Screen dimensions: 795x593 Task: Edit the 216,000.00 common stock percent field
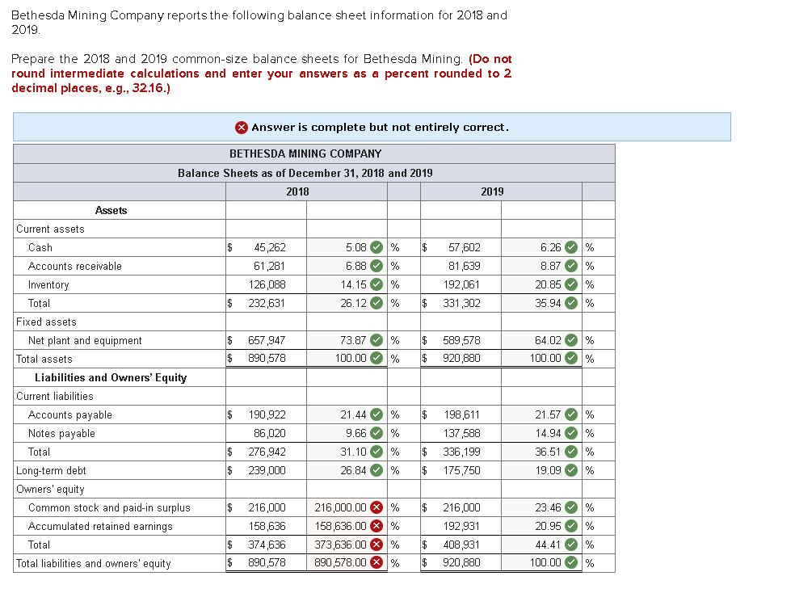point(347,507)
